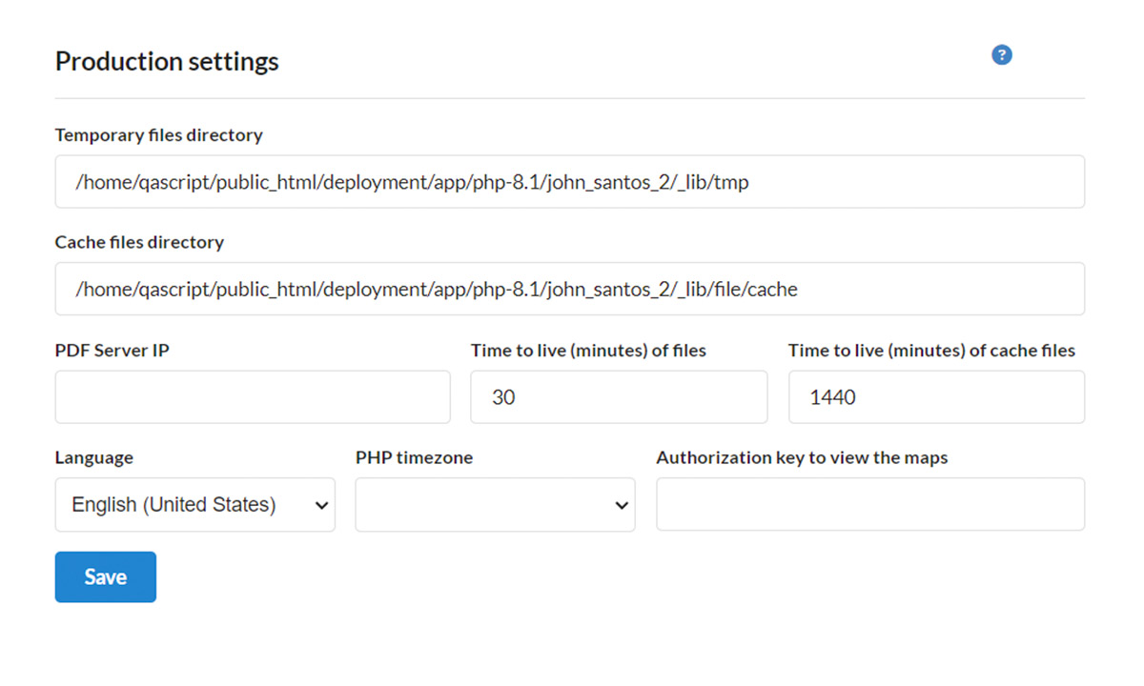The height and width of the screenshot is (686, 1144).
Task: Click the "Language" label text
Action: tap(94, 457)
